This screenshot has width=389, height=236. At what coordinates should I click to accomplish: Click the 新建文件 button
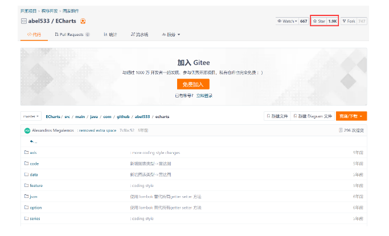pyautogui.click(x=277, y=116)
